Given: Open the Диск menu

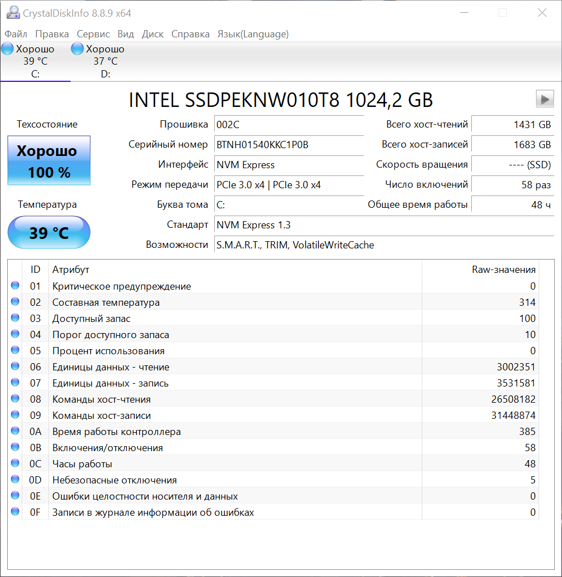Looking at the screenshot, I should click(152, 34).
